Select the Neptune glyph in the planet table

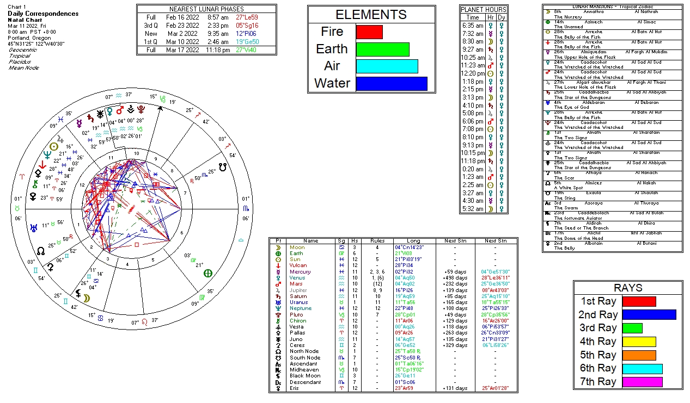click(278, 308)
